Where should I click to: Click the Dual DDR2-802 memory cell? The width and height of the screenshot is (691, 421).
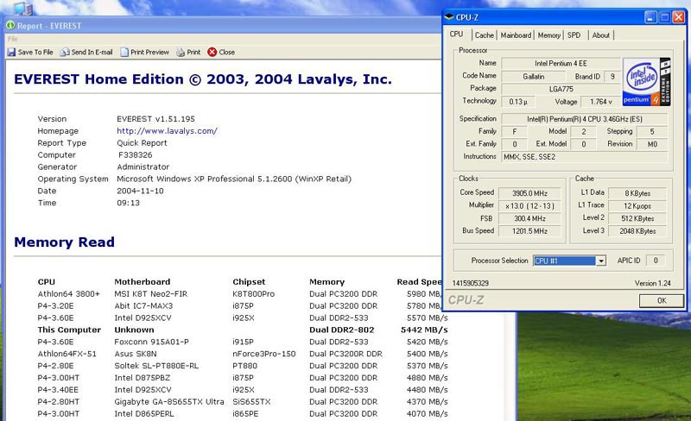[341, 330]
